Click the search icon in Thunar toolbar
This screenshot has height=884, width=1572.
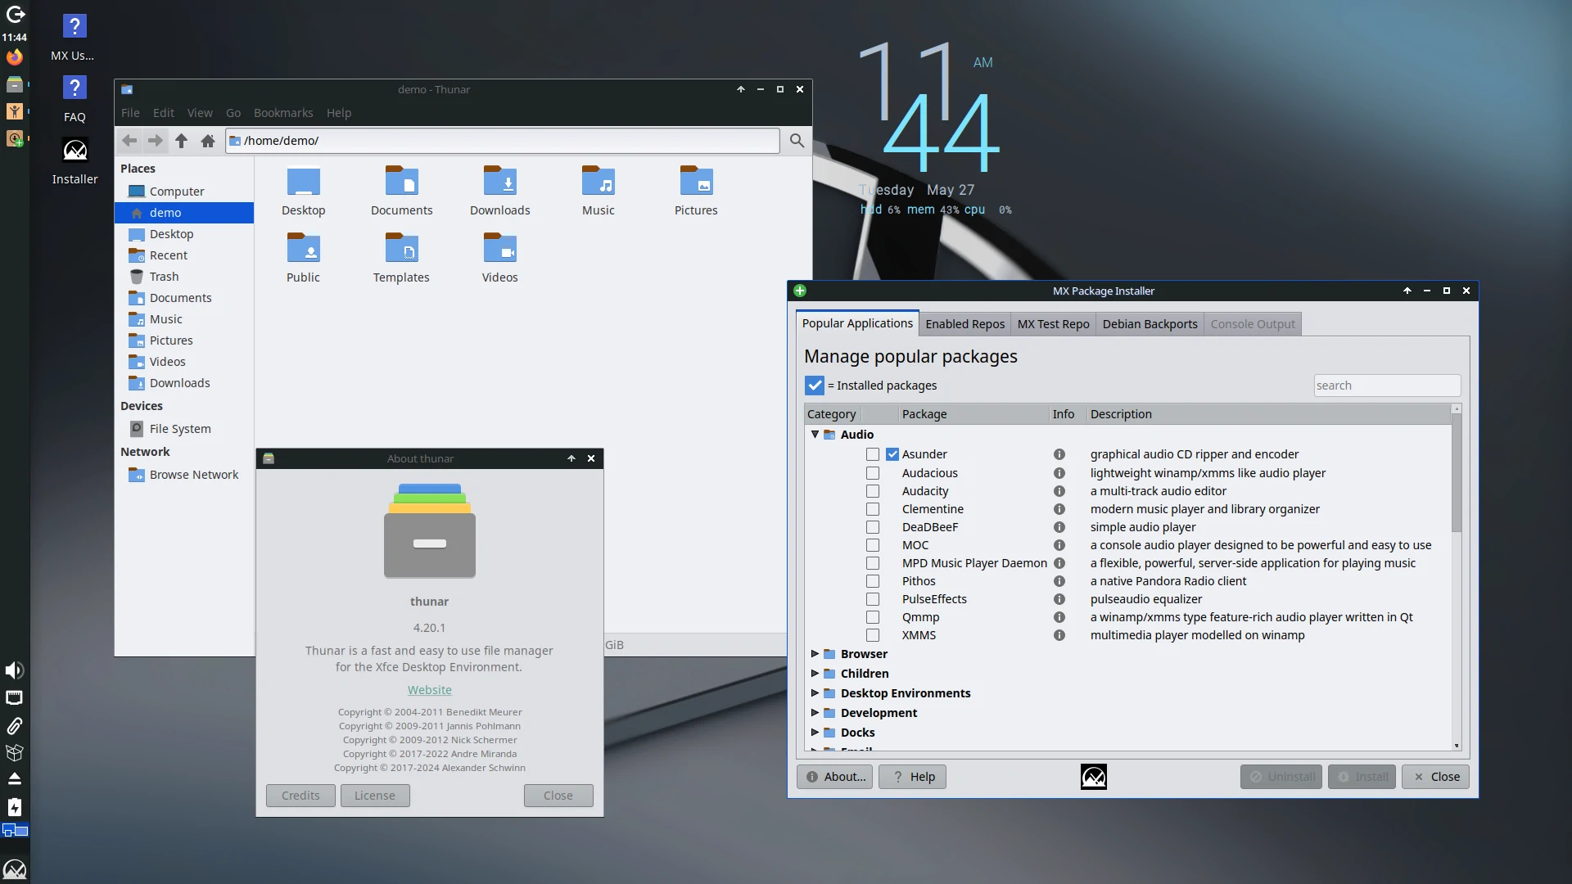(x=796, y=141)
